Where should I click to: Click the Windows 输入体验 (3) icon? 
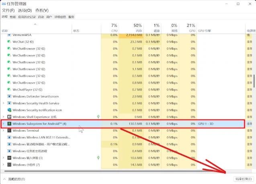[9, 158]
